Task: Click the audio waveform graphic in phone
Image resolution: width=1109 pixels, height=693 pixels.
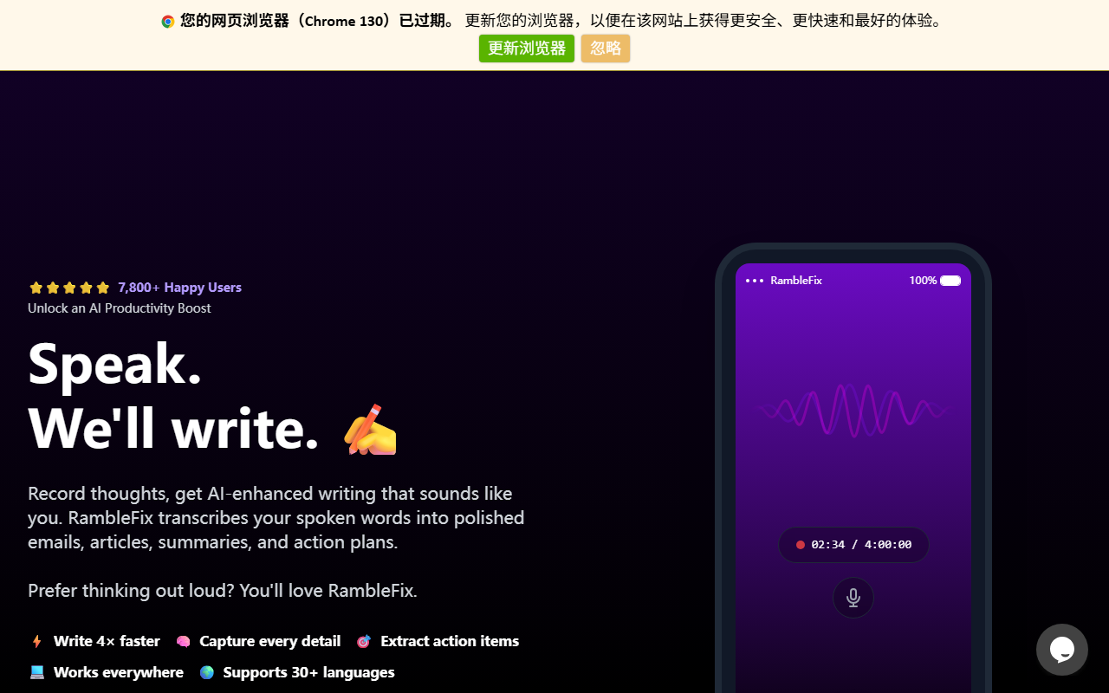Action: (x=853, y=410)
